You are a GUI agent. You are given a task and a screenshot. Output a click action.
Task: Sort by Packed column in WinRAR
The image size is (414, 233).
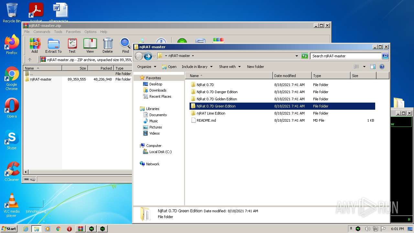[x=101, y=68]
